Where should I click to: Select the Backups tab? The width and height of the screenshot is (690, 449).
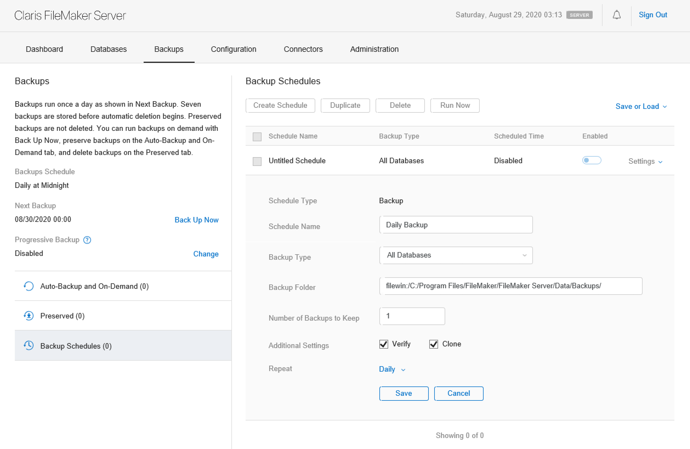pyautogui.click(x=169, y=49)
